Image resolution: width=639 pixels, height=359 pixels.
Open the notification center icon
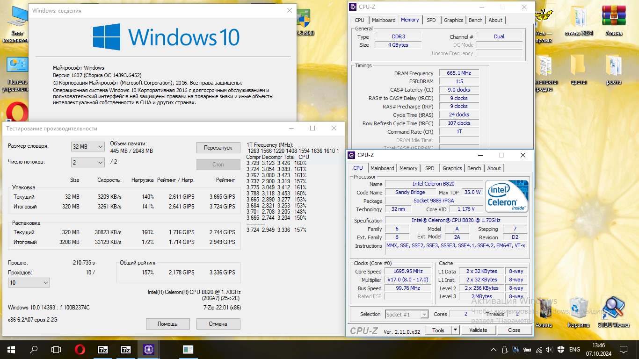pyautogui.click(x=624, y=349)
